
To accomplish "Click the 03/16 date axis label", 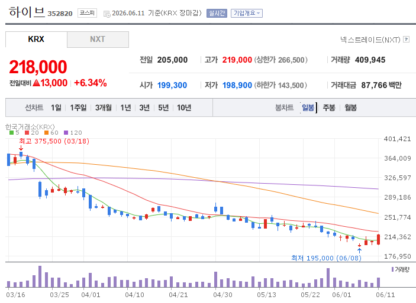I will (15, 295).
